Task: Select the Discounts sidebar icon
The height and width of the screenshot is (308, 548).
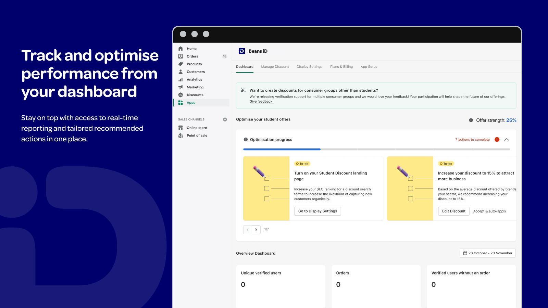Action: (x=181, y=95)
